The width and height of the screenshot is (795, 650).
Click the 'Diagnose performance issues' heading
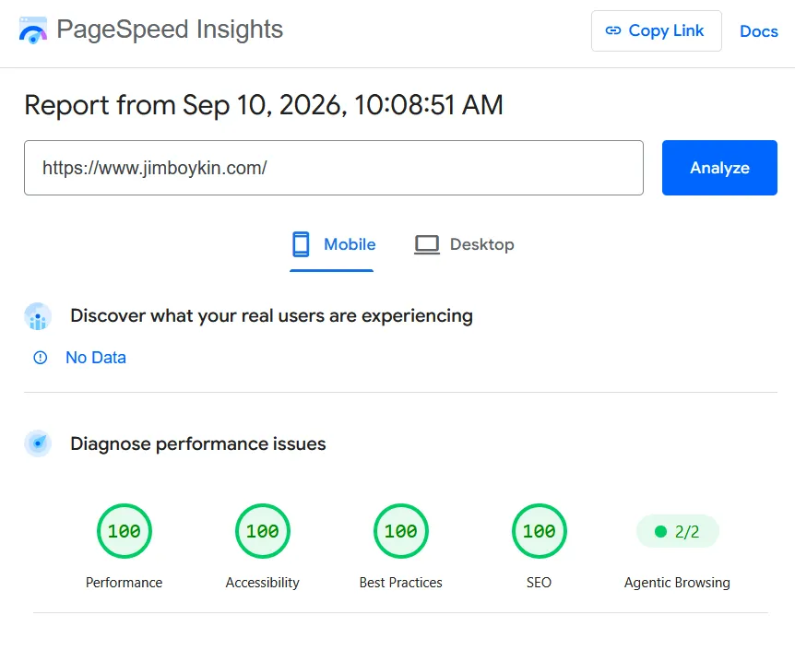tap(198, 444)
